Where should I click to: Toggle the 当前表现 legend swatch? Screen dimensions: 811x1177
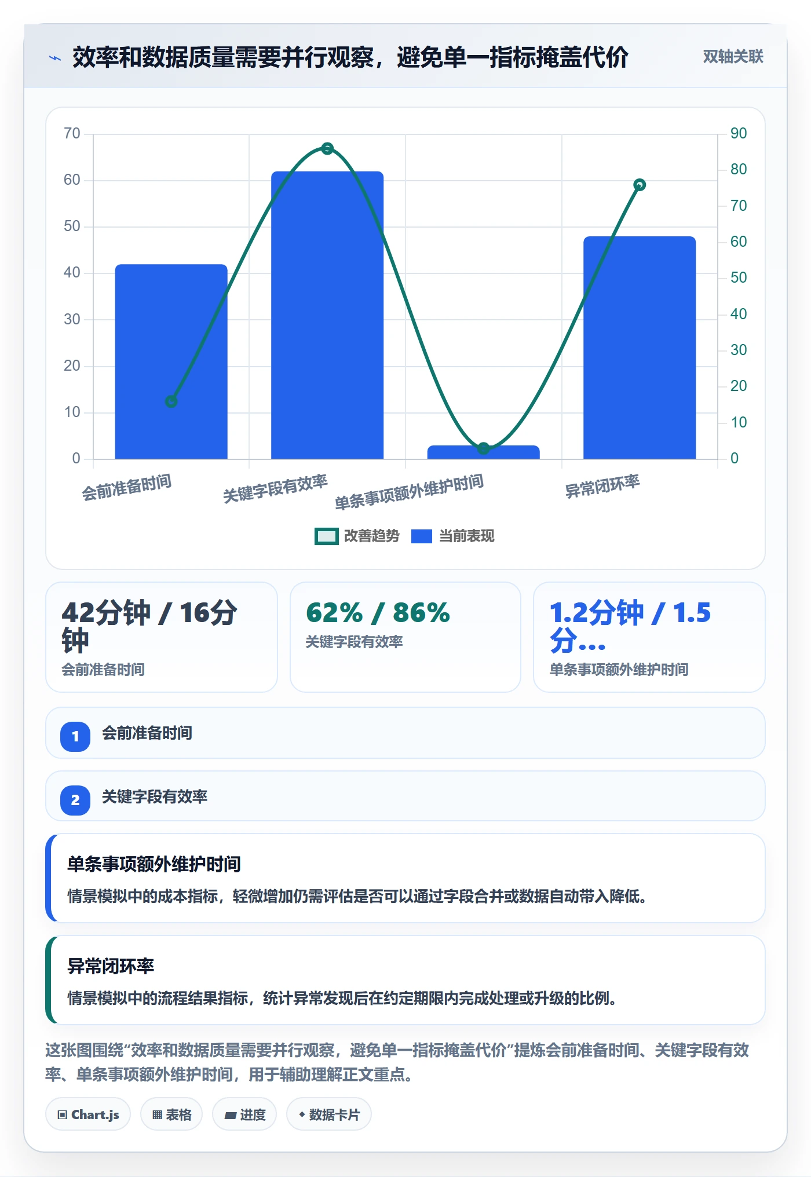(x=421, y=536)
